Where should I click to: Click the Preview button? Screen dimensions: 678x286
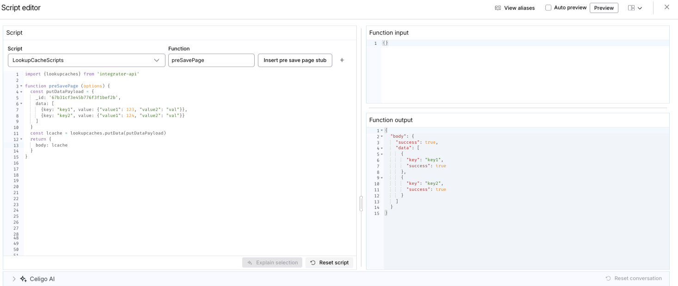604,7
